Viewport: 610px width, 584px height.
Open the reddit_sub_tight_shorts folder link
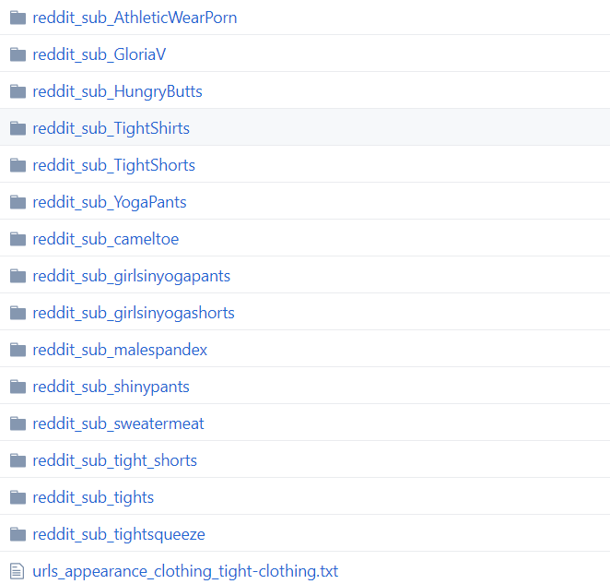point(115,460)
